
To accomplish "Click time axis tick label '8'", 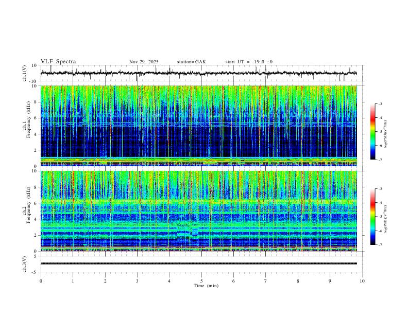I will tap(298, 281).
